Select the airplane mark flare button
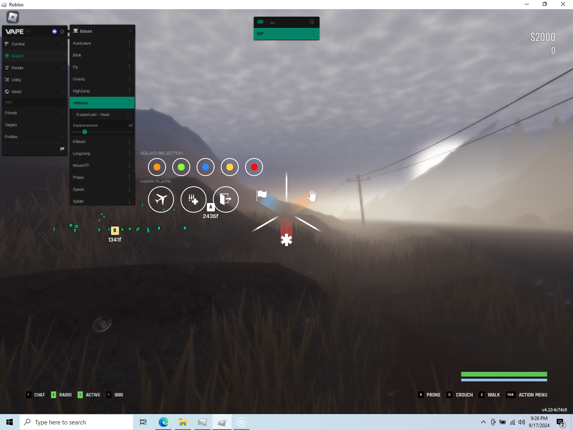 pos(161,199)
